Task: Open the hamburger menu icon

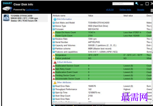Action: (x=152, y=11)
